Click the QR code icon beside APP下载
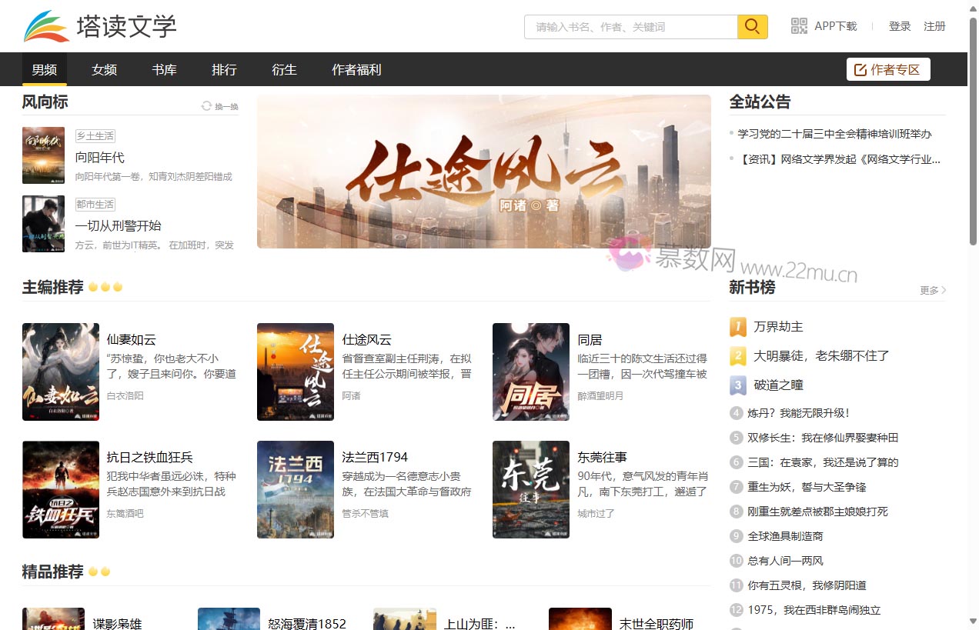 click(x=798, y=25)
